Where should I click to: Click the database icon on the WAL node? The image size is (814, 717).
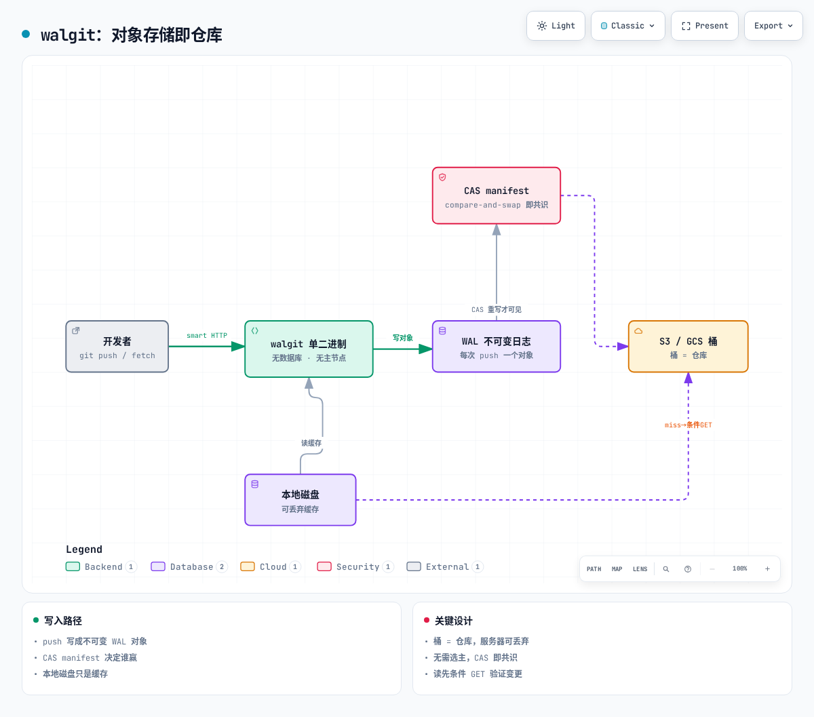point(442,331)
